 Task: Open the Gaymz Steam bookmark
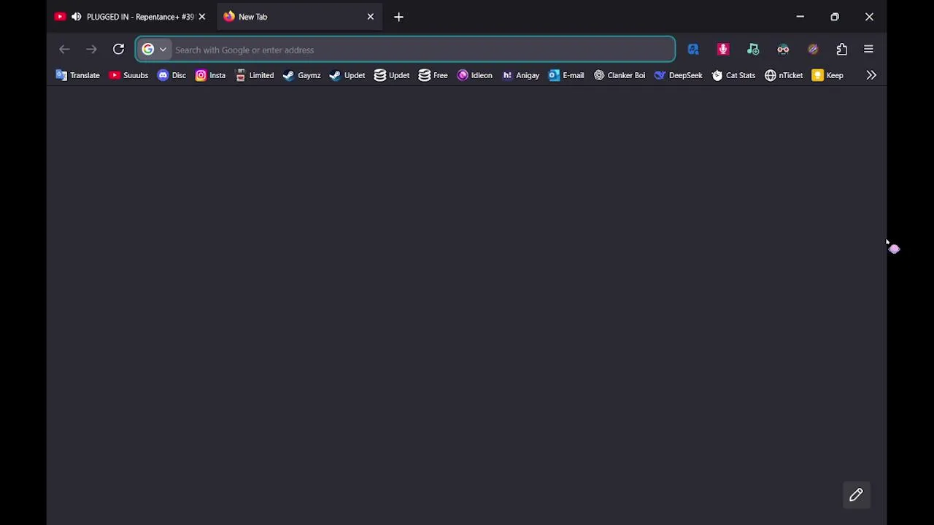pos(301,75)
